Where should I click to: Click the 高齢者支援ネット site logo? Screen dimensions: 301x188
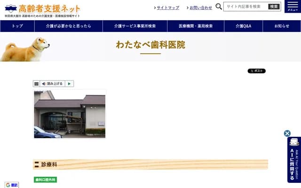point(42,11)
